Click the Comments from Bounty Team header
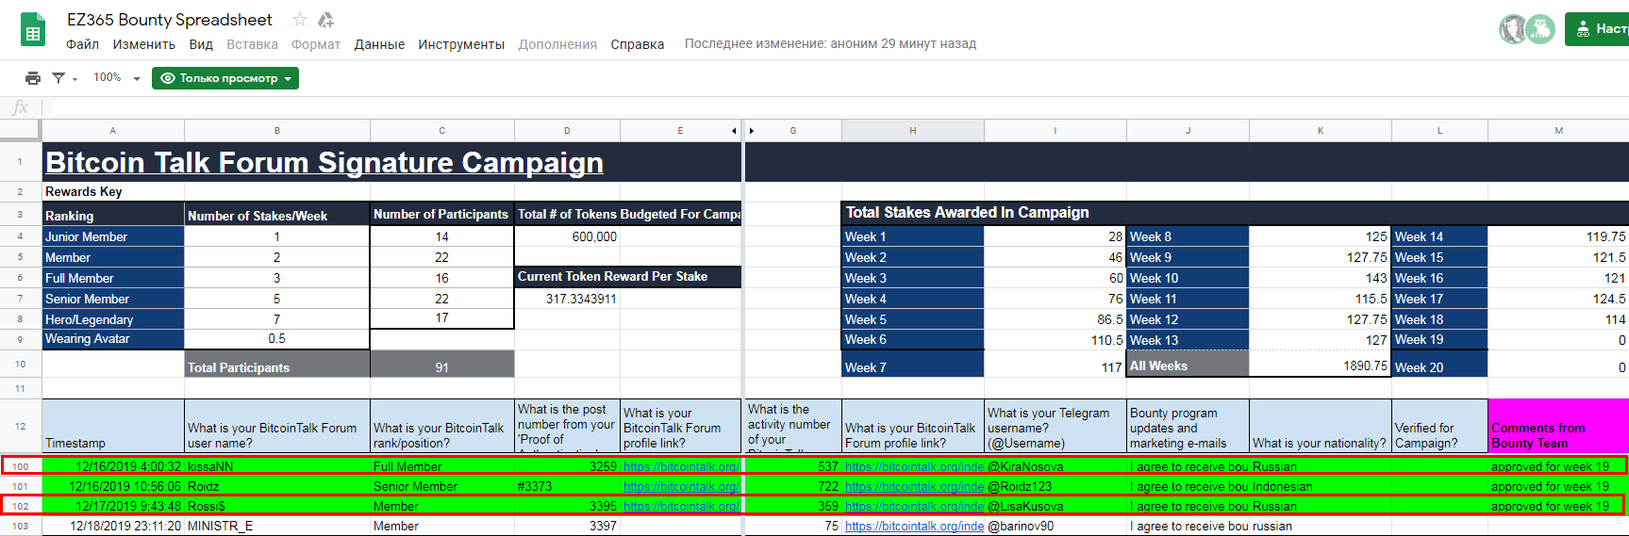Image resolution: width=1629 pixels, height=536 pixels. coord(1558,426)
